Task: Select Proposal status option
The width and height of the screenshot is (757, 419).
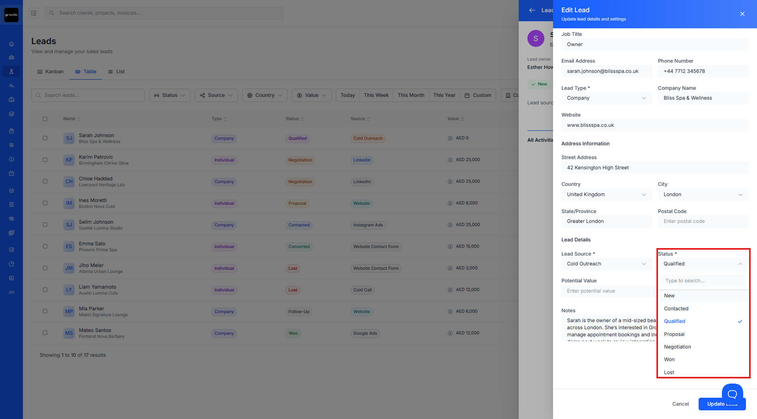Action: (703, 334)
